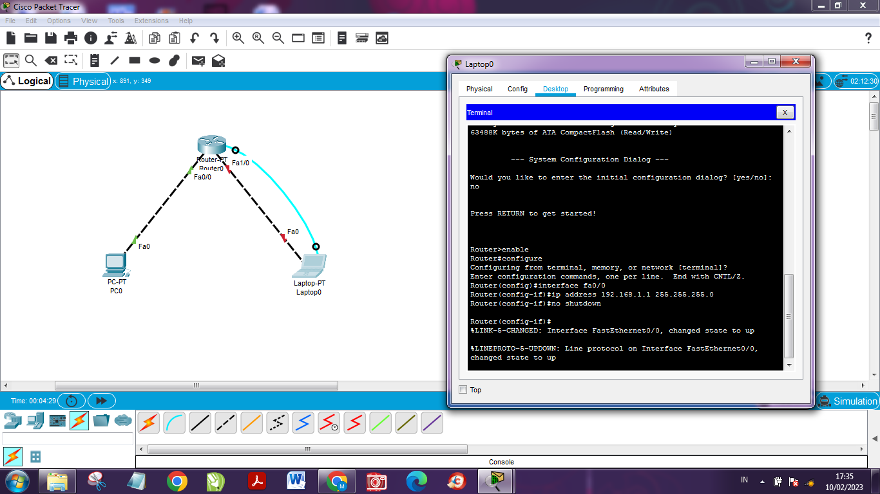Paste items icon in toolbar
Image resolution: width=880 pixels, height=494 pixels.
pyautogui.click(x=175, y=38)
